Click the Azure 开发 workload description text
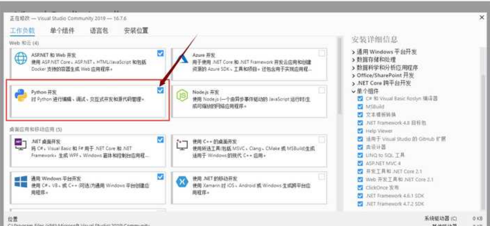This screenshot has height=226, width=490. pos(253,65)
